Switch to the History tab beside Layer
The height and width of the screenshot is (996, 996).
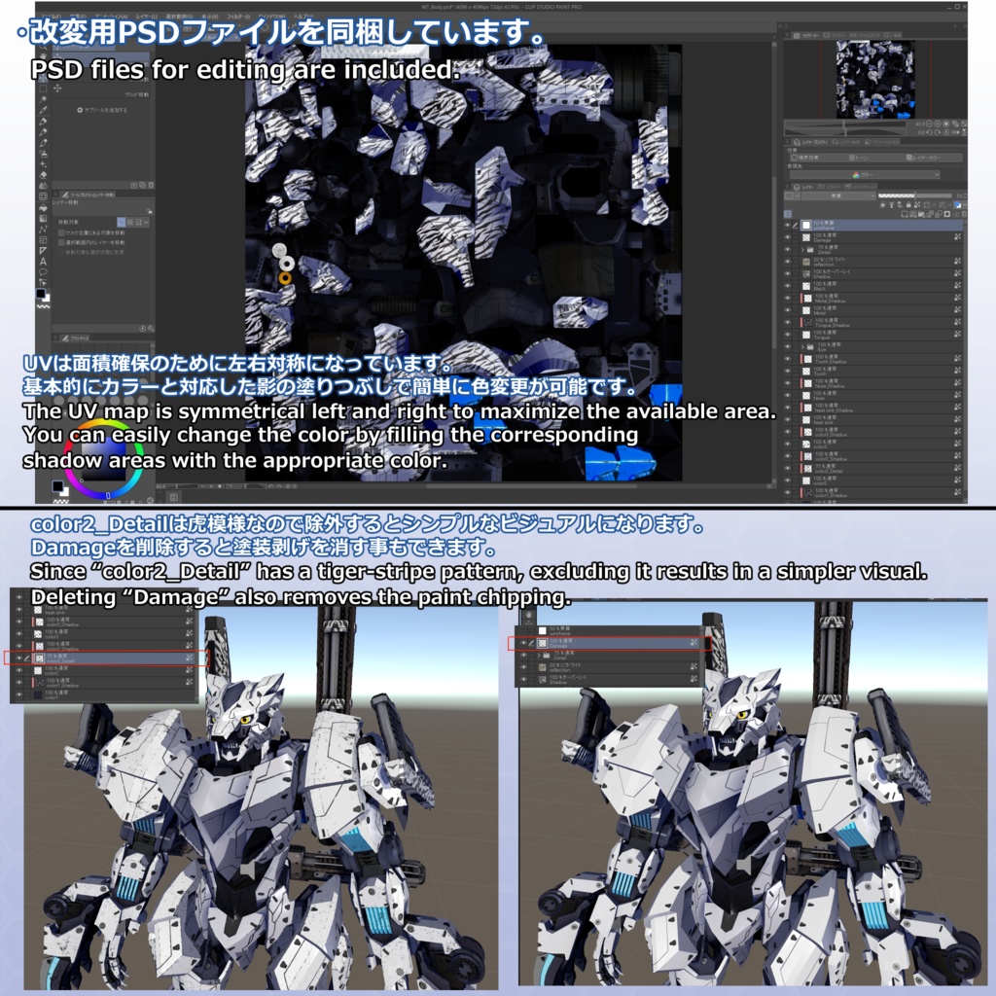831,187
